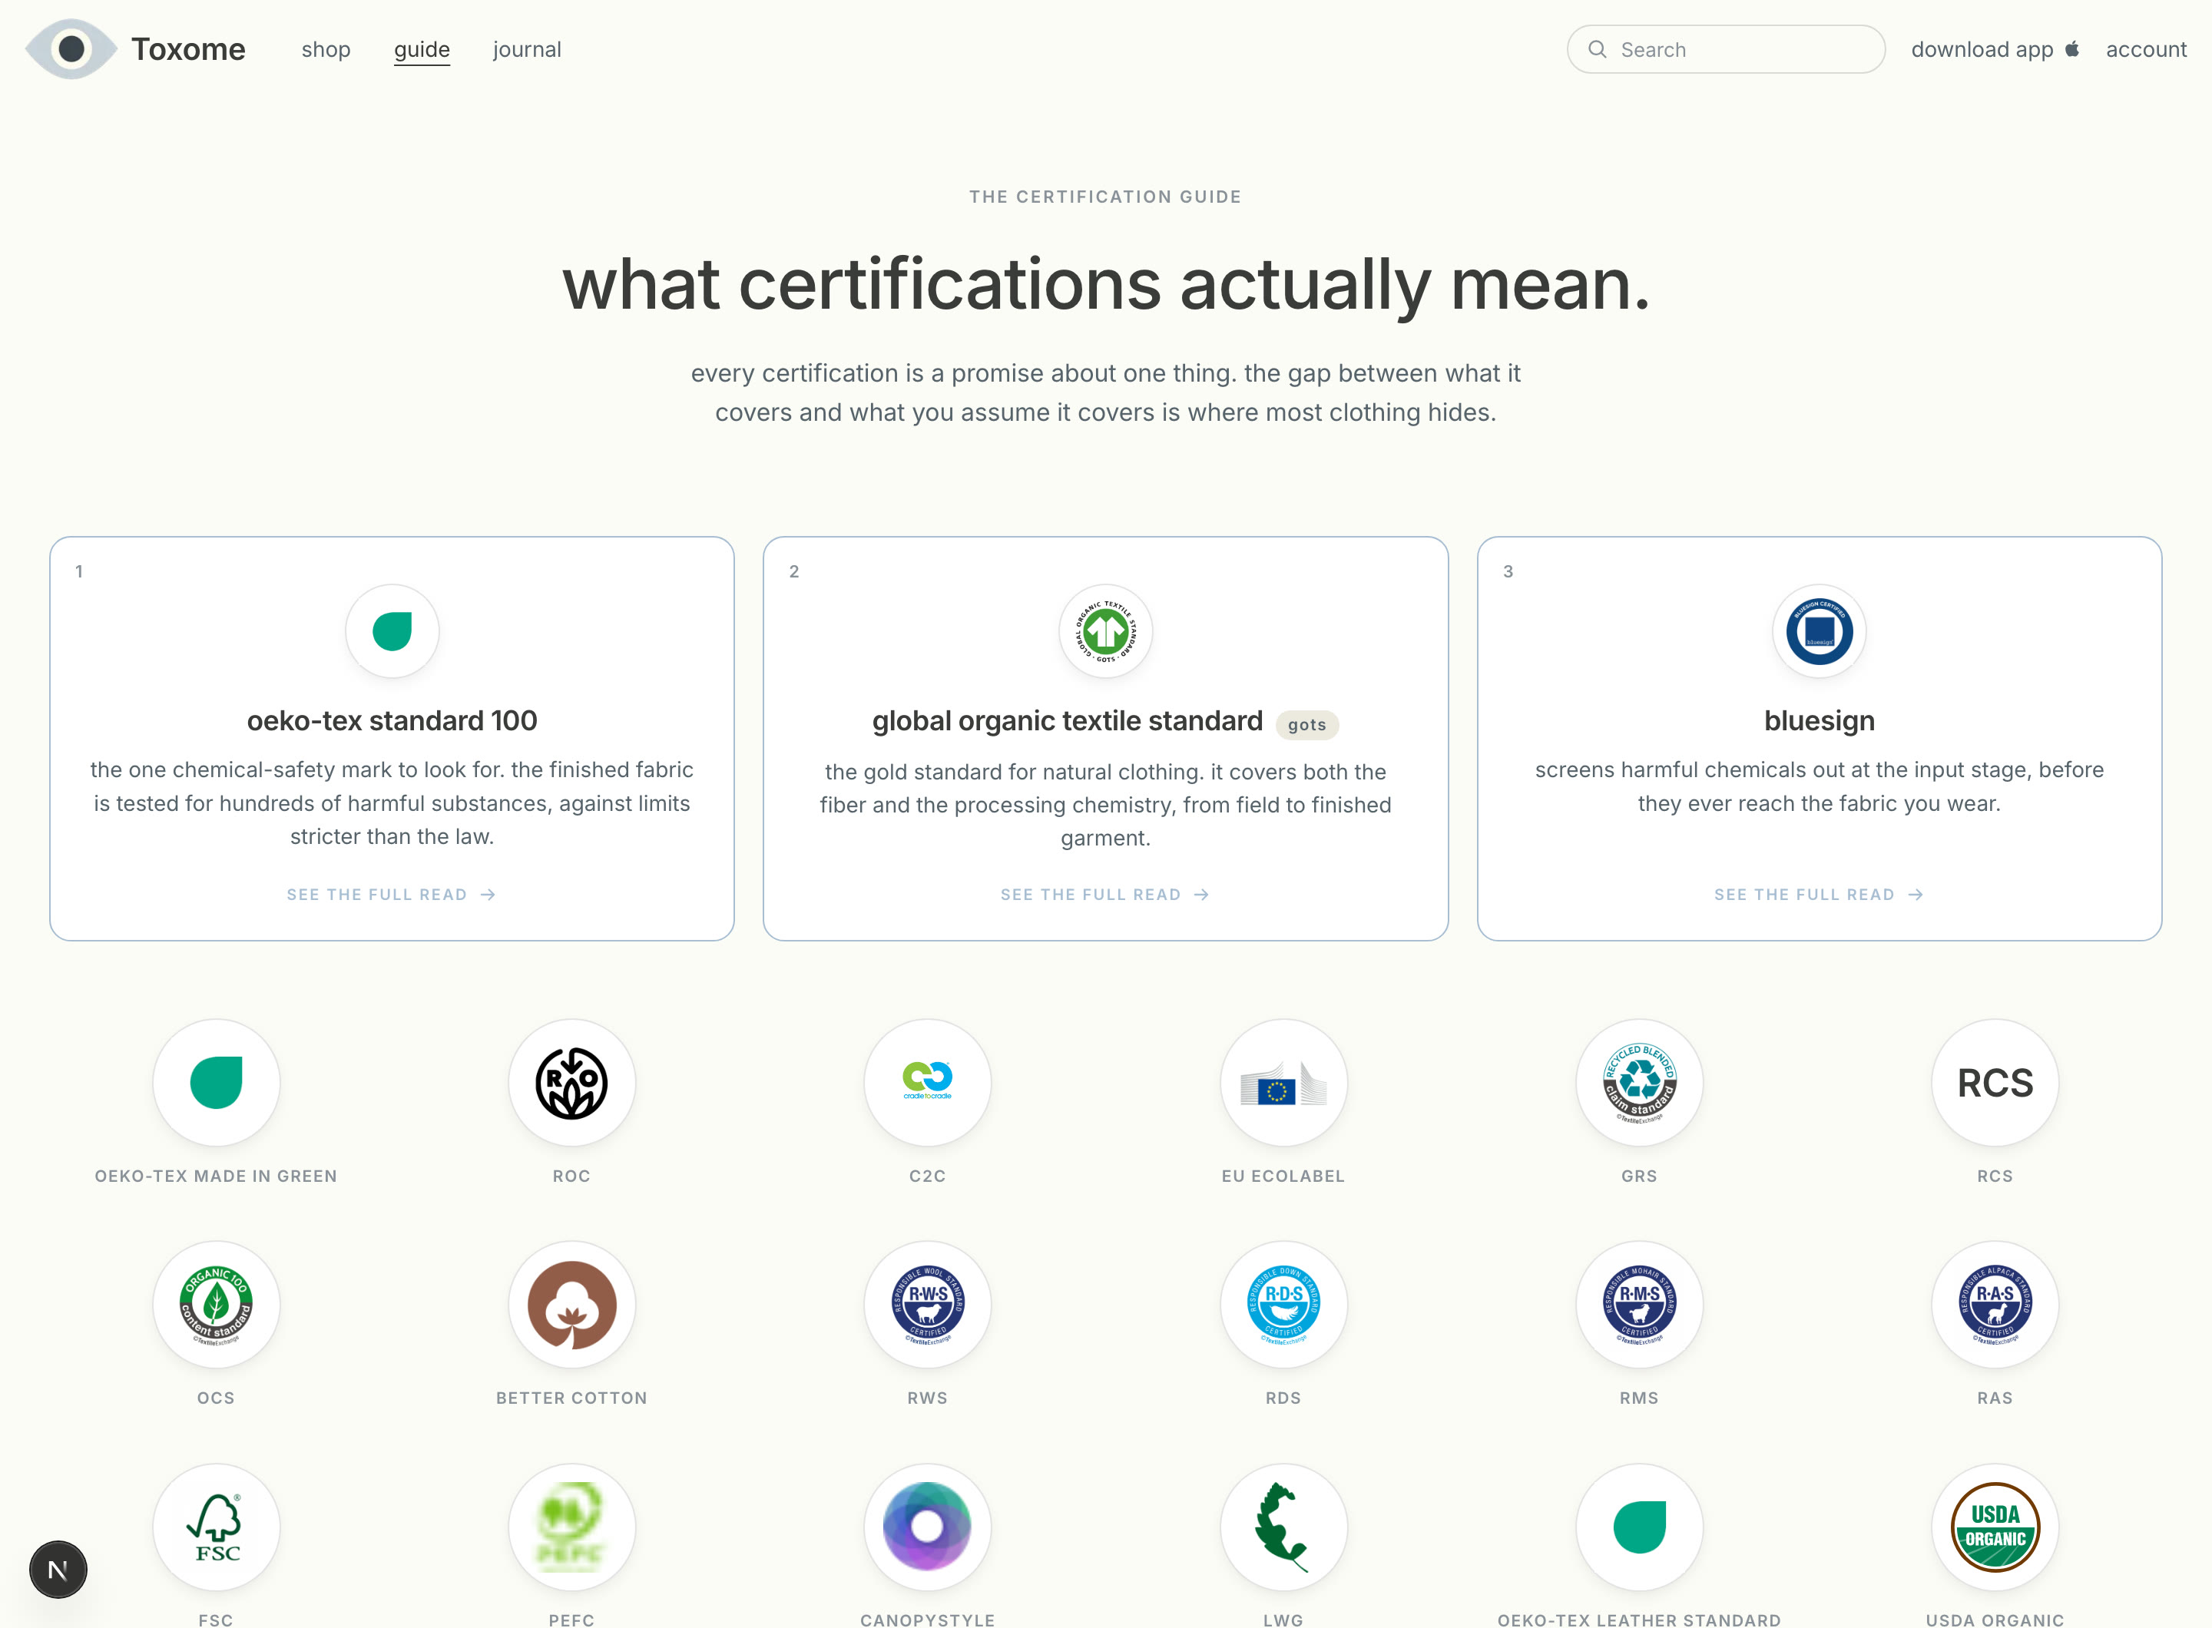
Task: Open the shop page
Action: click(326, 49)
